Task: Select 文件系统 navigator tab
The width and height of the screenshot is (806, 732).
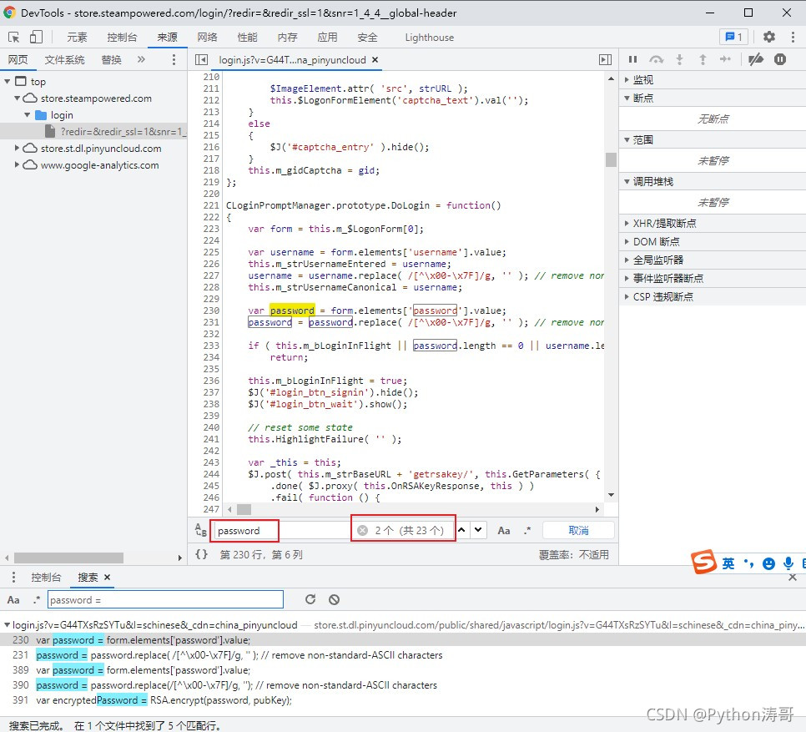Action: 64,59
